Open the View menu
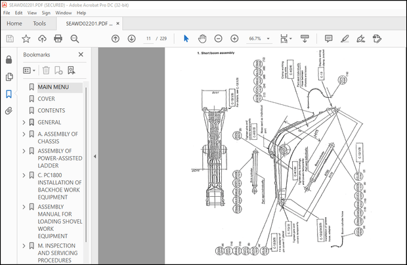The image size is (407, 265). tap(32, 12)
